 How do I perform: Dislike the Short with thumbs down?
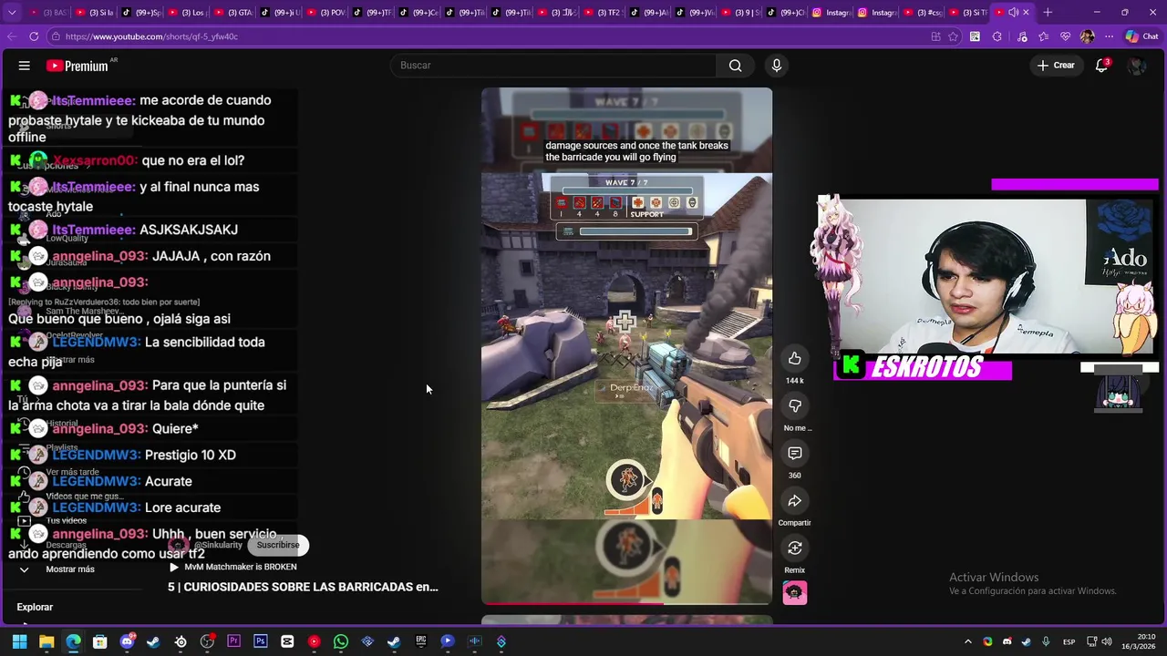pos(795,406)
